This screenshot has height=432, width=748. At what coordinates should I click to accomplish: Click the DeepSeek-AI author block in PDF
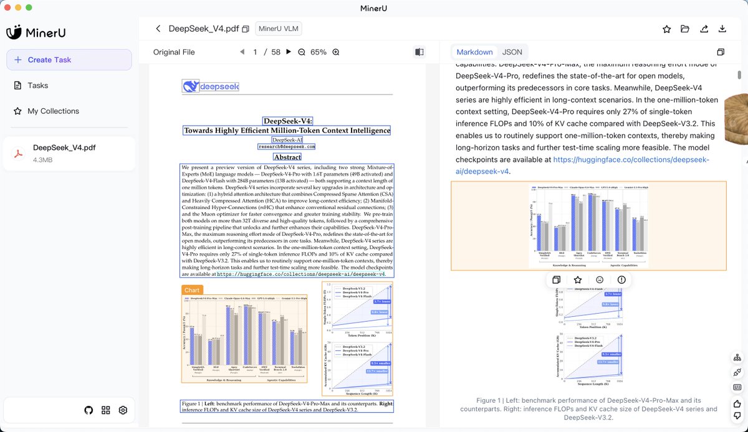[x=287, y=140]
